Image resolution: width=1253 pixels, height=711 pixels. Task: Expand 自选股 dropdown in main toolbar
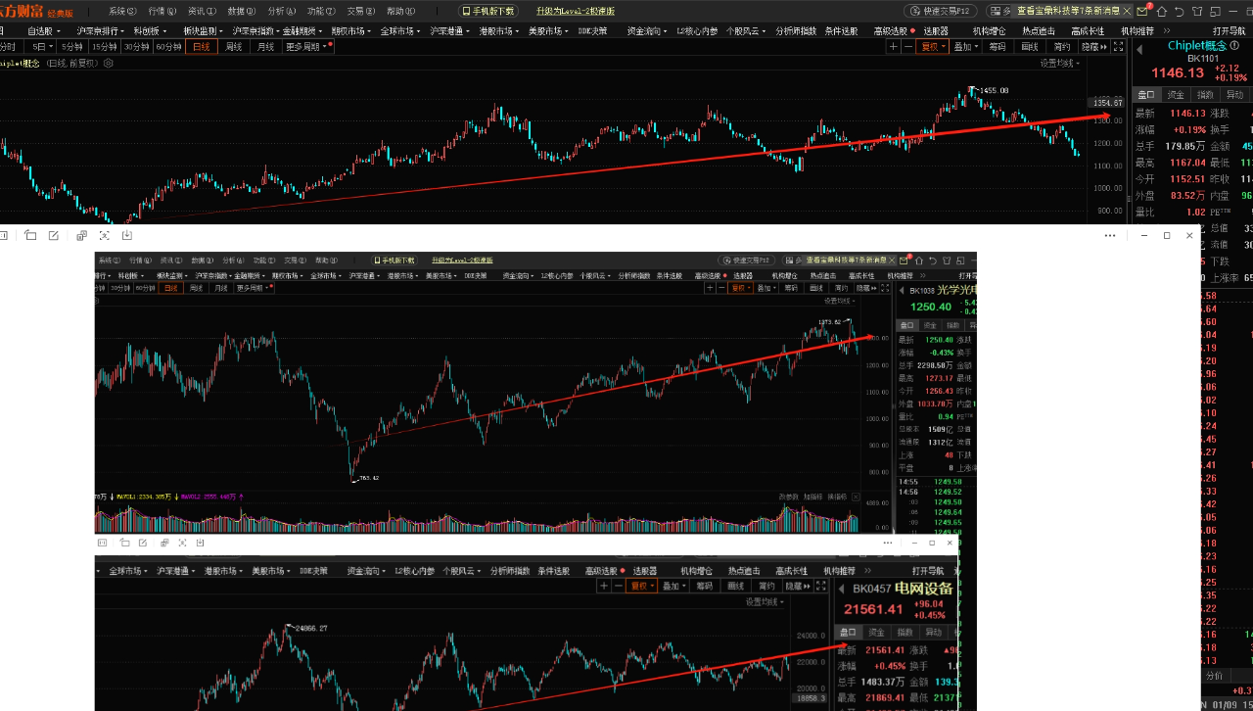(44, 30)
